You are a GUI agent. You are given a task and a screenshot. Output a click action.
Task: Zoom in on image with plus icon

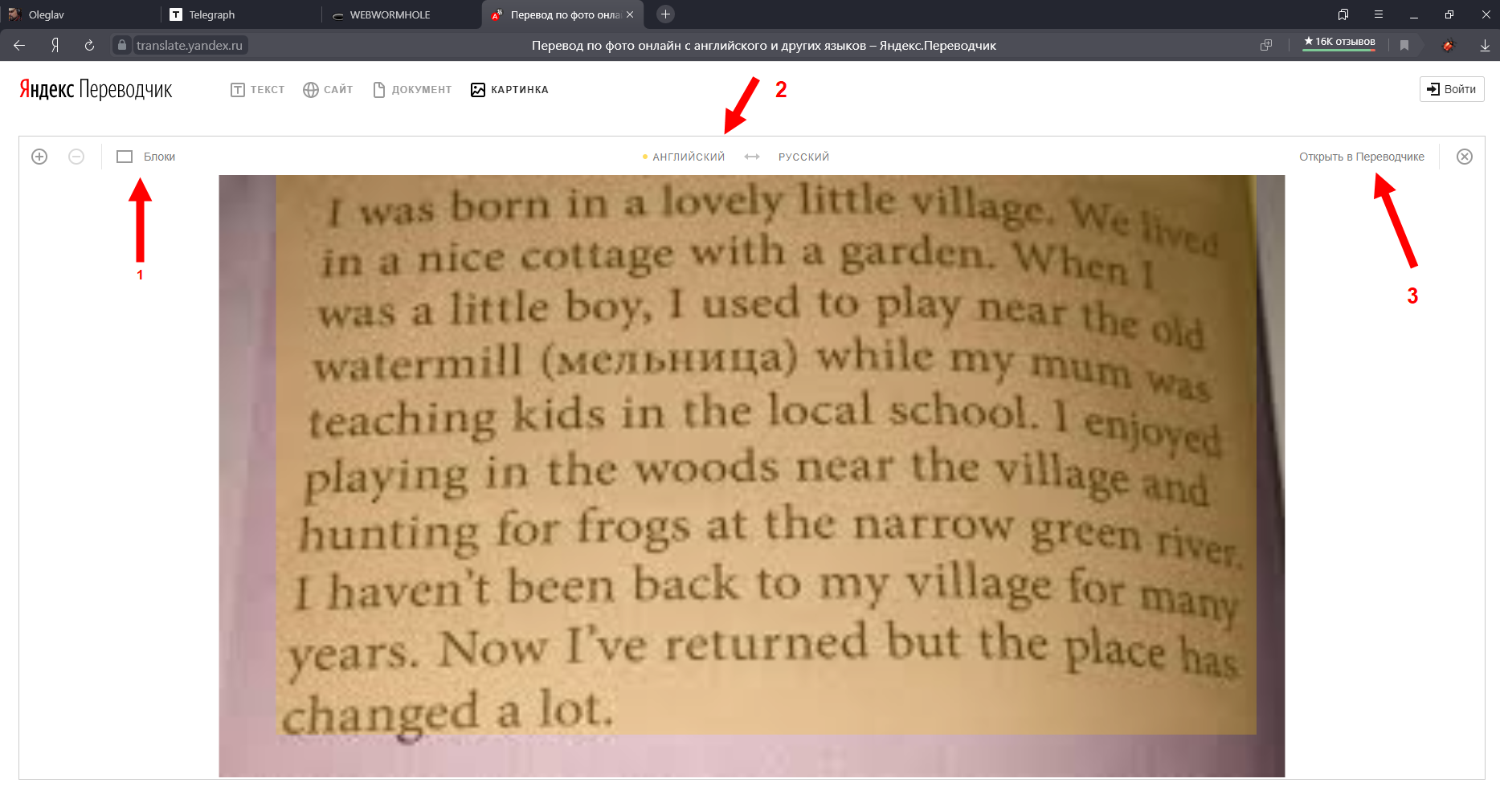tap(39, 157)
